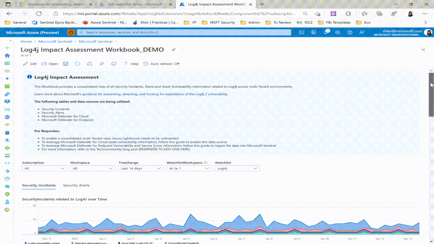The image size is (434, 244).
Task: Open directory and subscription filter icon
Action: (x=314, y=33)
